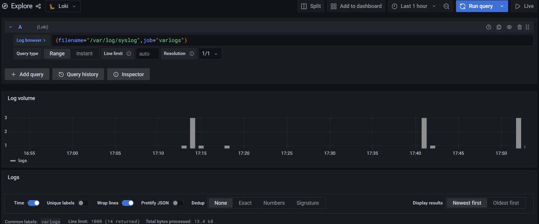Open the Run query interval dropdown arrow
Viewport: 539px width, 224px height.
502,6
